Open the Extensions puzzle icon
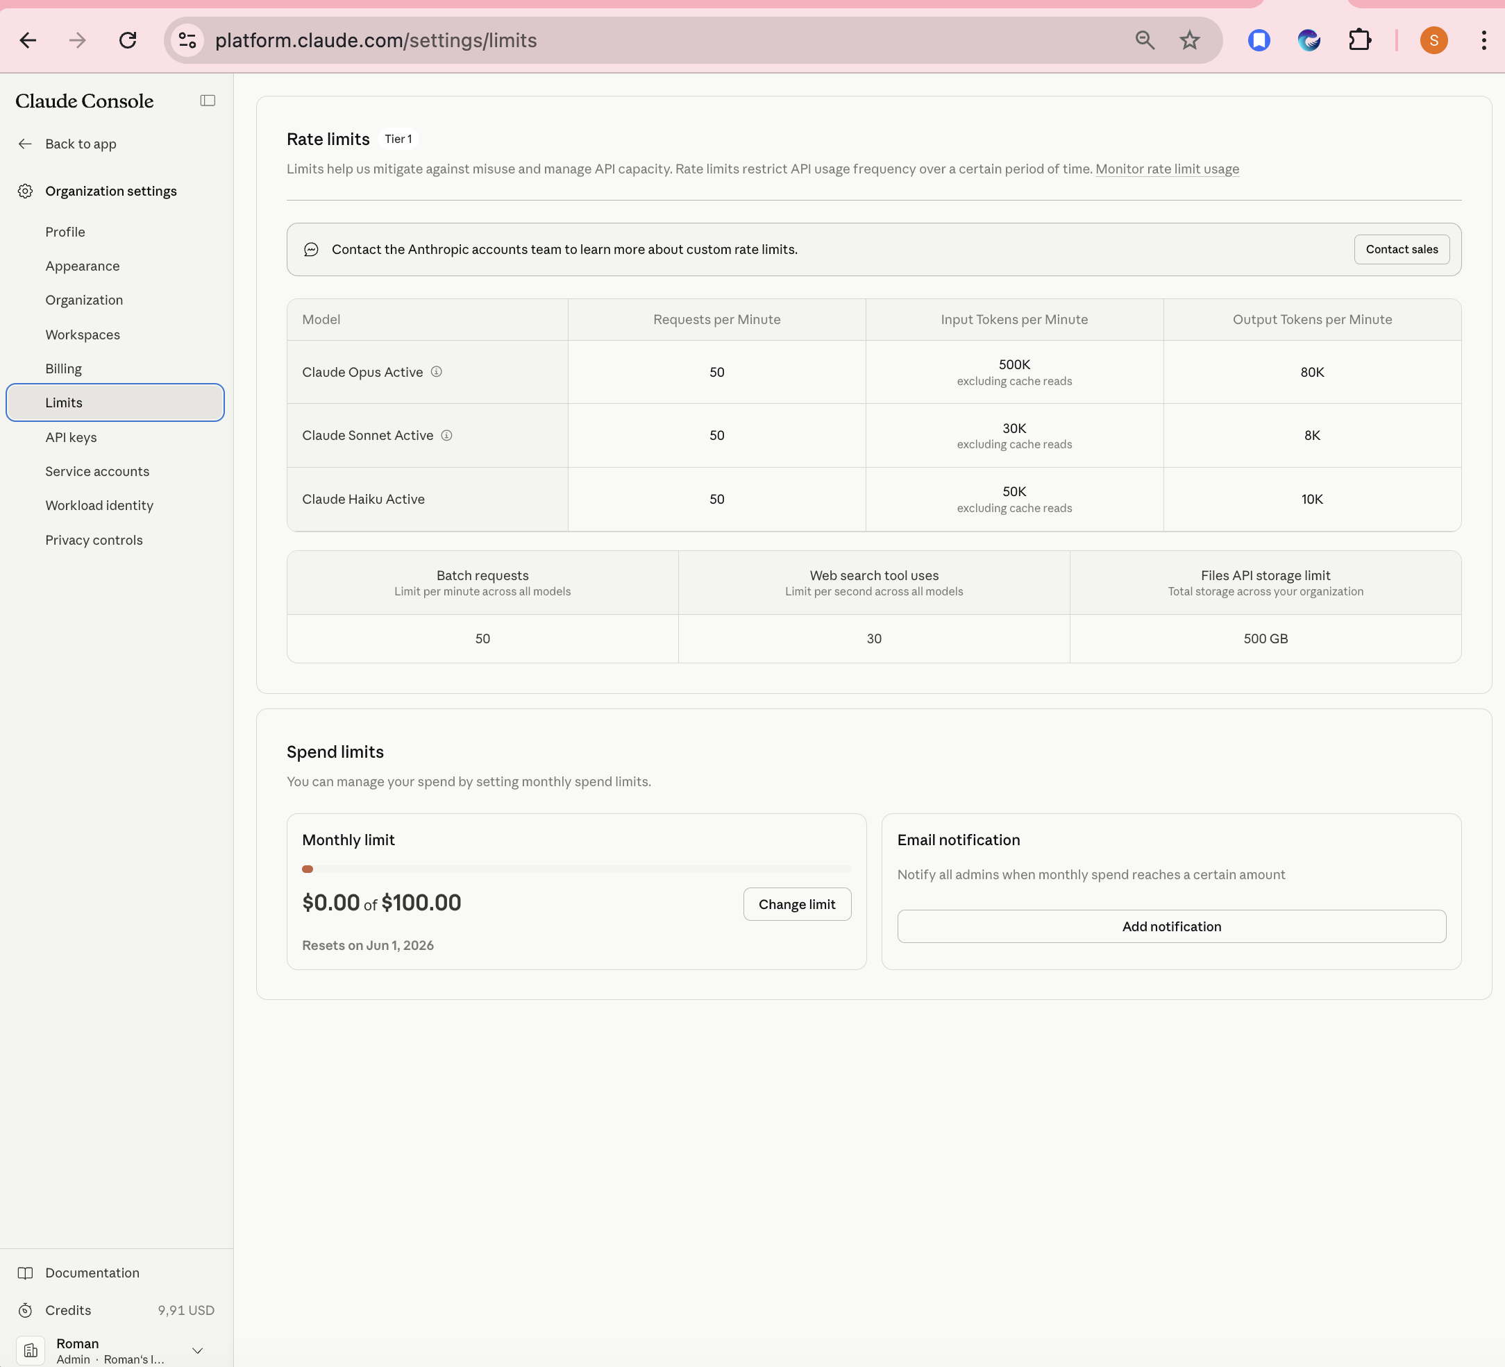The height and width of the screenshot is (1367, 1505). tap(1359, 40)
